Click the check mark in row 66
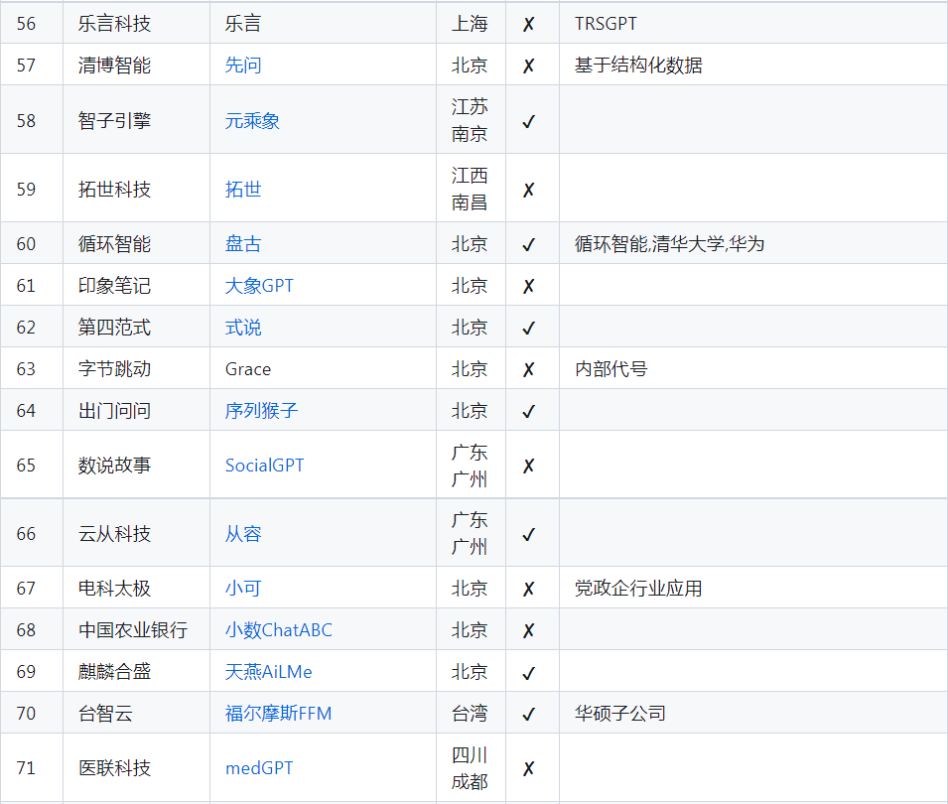 pos(528,534)
